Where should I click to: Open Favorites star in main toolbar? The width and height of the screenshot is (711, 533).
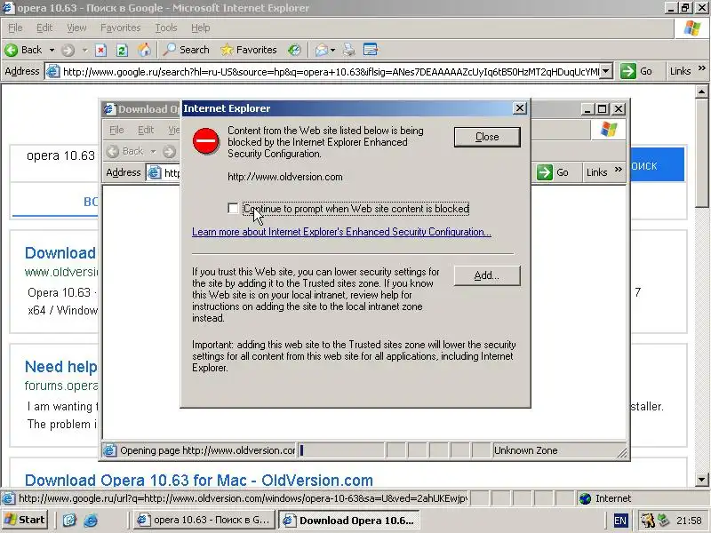(x=249, y=50)
